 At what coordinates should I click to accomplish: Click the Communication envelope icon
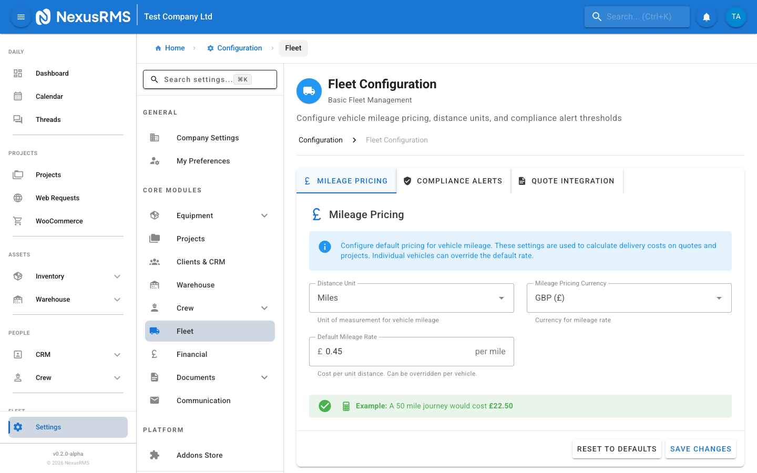click(154, 400)
